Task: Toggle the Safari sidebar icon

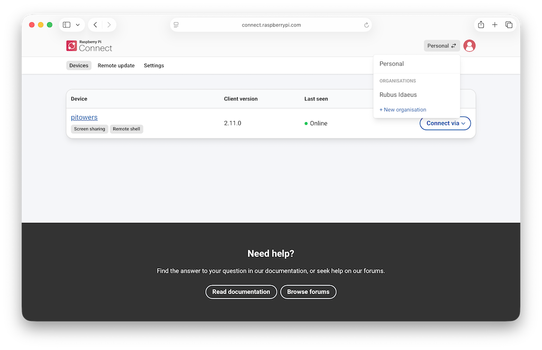Action: (x=67, y=25)
